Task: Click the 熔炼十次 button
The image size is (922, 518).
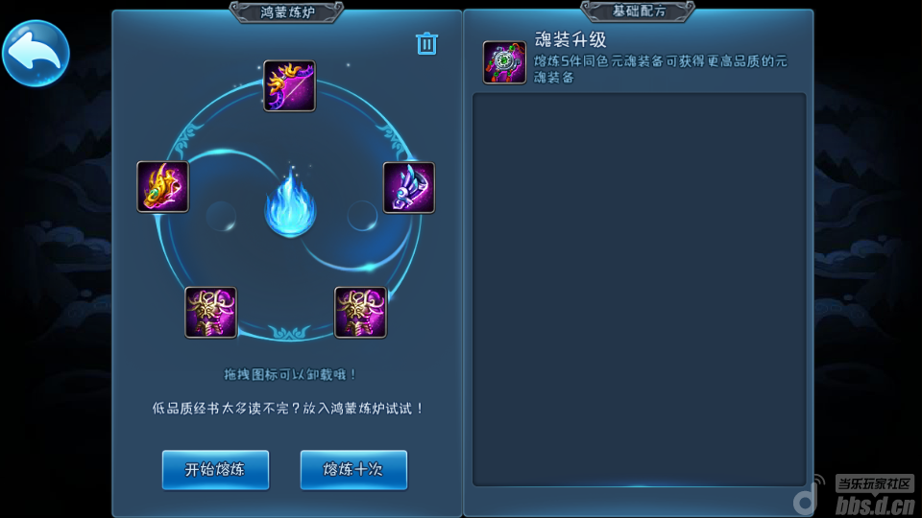Action: coord(353,470)
